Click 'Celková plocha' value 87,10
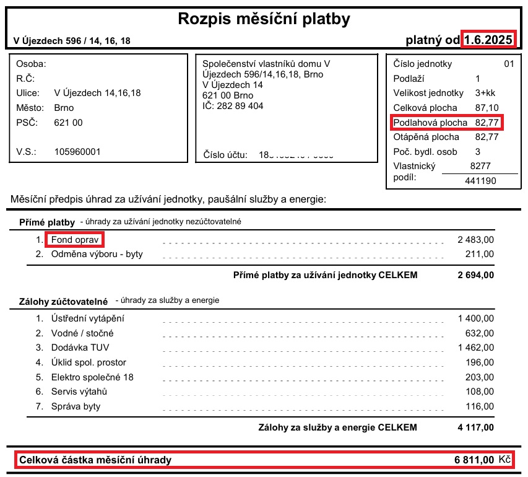Image resolution: width=528 pixels, height=477 pixels. click(x=487, y=108)
